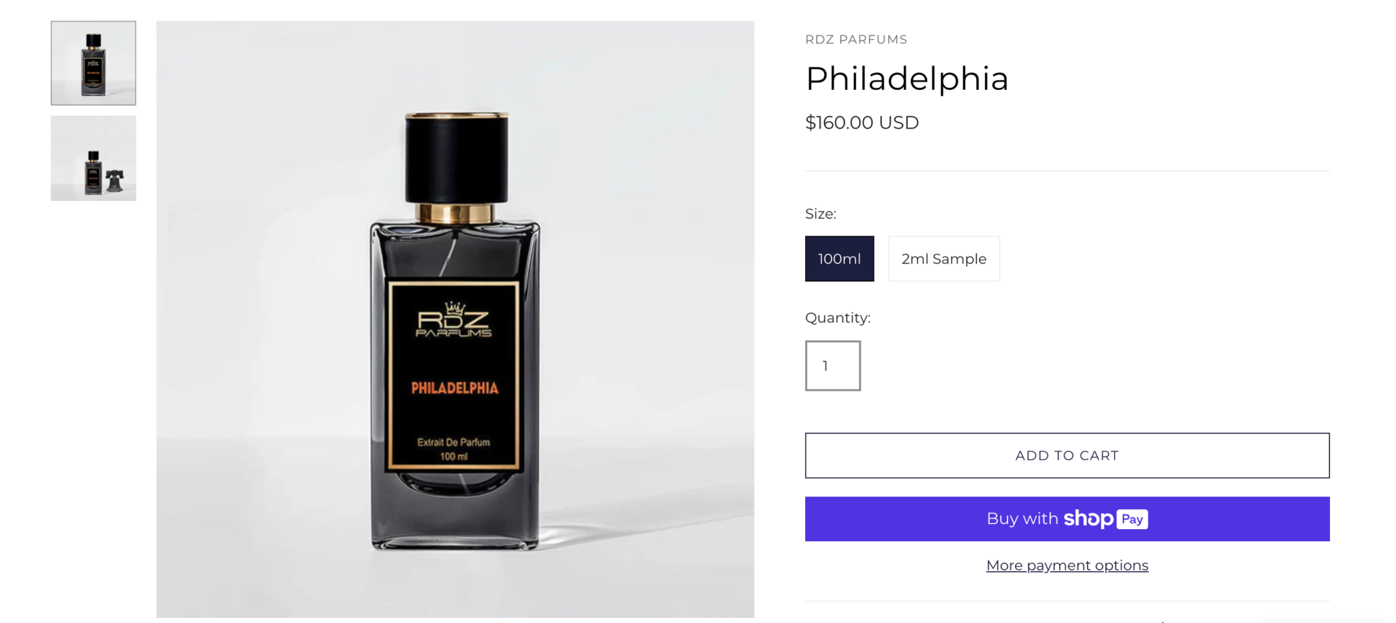Image resolution: width=1396 pixels, height=623 pixels.
Task: Choose the 2ml Sample size
Action: click(943, 259)
